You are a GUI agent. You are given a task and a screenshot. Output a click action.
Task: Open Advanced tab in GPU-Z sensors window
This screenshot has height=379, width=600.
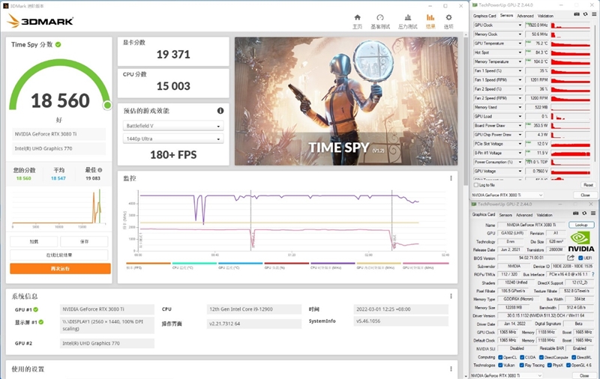[x=525, y=16]
